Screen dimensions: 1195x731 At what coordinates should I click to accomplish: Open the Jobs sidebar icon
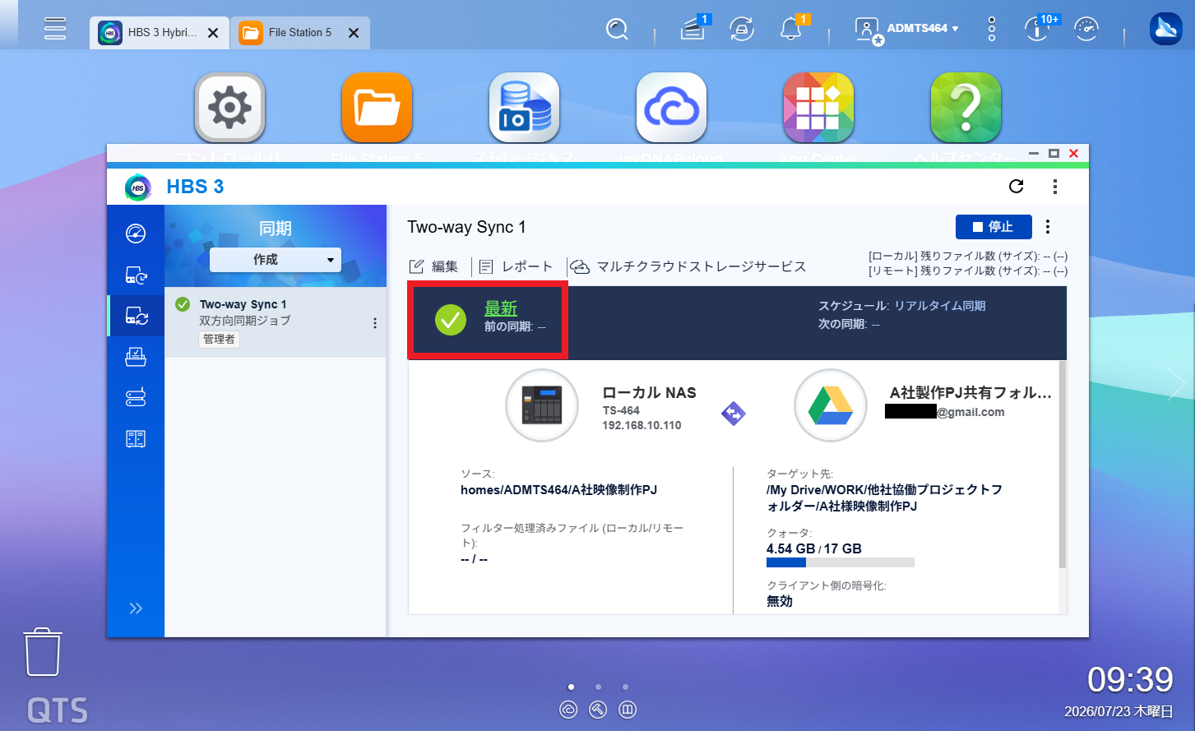[136, 357]
